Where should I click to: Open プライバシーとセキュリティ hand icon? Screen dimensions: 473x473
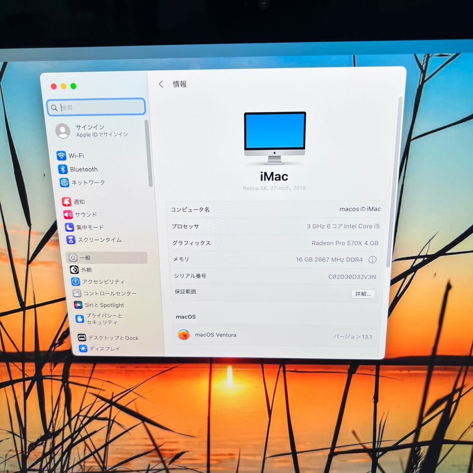[x=80, y=318]
